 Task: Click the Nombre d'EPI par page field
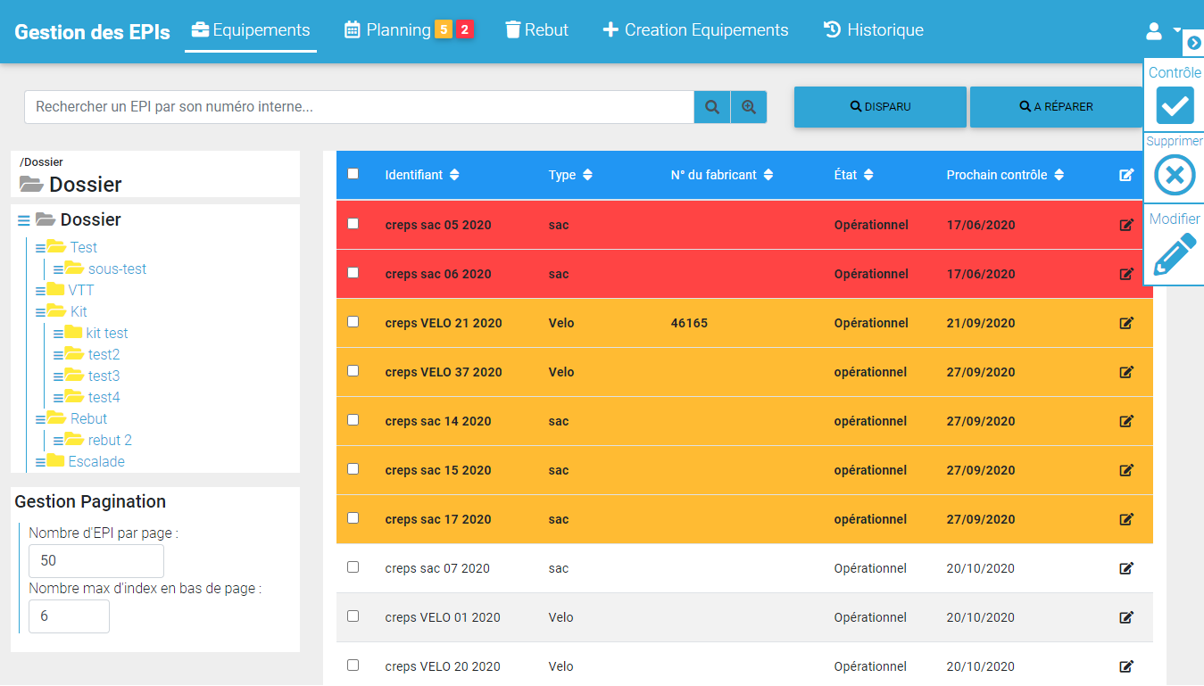[96, 561]
